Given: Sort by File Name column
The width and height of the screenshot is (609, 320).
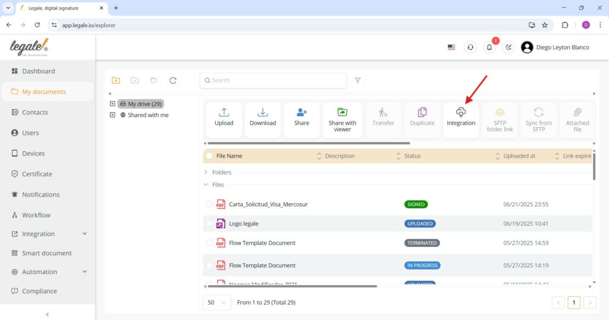Looking at the screenshot, I should tap(319, 156).
